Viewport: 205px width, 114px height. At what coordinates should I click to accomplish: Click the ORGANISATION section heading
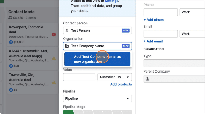(153, 49)
